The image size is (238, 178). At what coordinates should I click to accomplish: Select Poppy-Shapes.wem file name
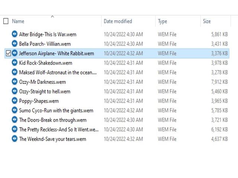point(39,101)
